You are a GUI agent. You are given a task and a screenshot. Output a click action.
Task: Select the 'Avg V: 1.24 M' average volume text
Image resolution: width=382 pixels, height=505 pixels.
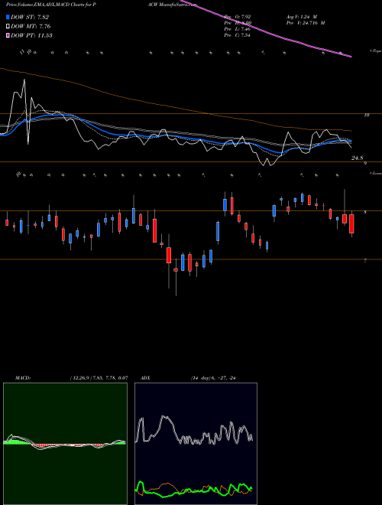coord(302,16)
